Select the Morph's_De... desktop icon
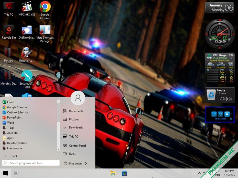This screenshot has height=178, width=238. point(9,78)
